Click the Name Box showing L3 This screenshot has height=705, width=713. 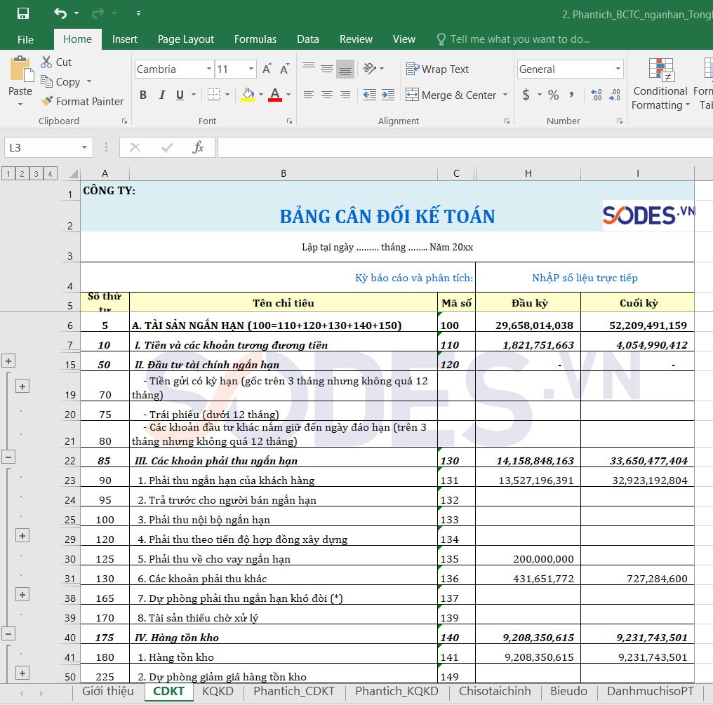[41, 147]
